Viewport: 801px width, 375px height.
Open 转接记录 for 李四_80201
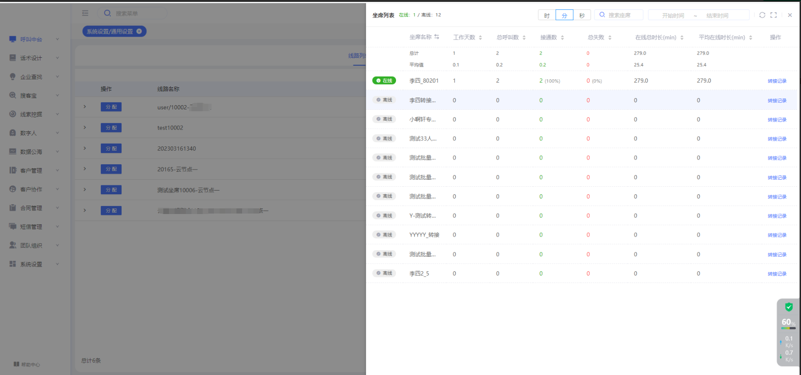click(777, 81)
